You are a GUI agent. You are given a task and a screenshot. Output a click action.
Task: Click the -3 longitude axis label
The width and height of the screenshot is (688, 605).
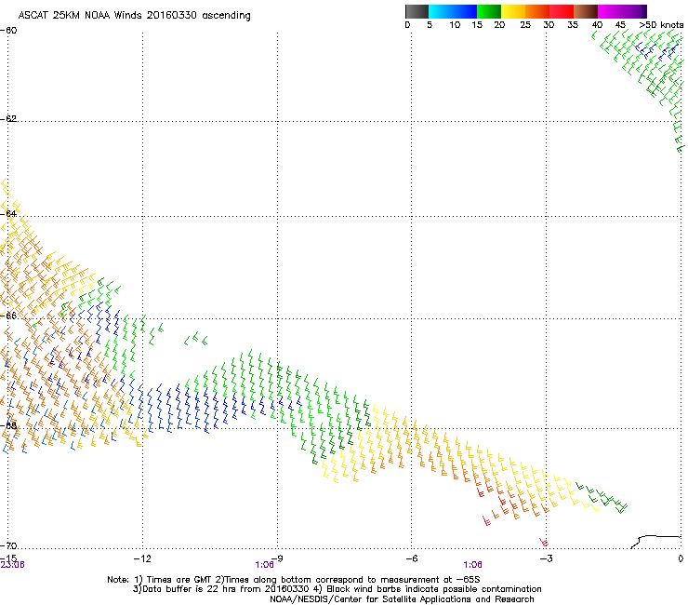(546, 558)
